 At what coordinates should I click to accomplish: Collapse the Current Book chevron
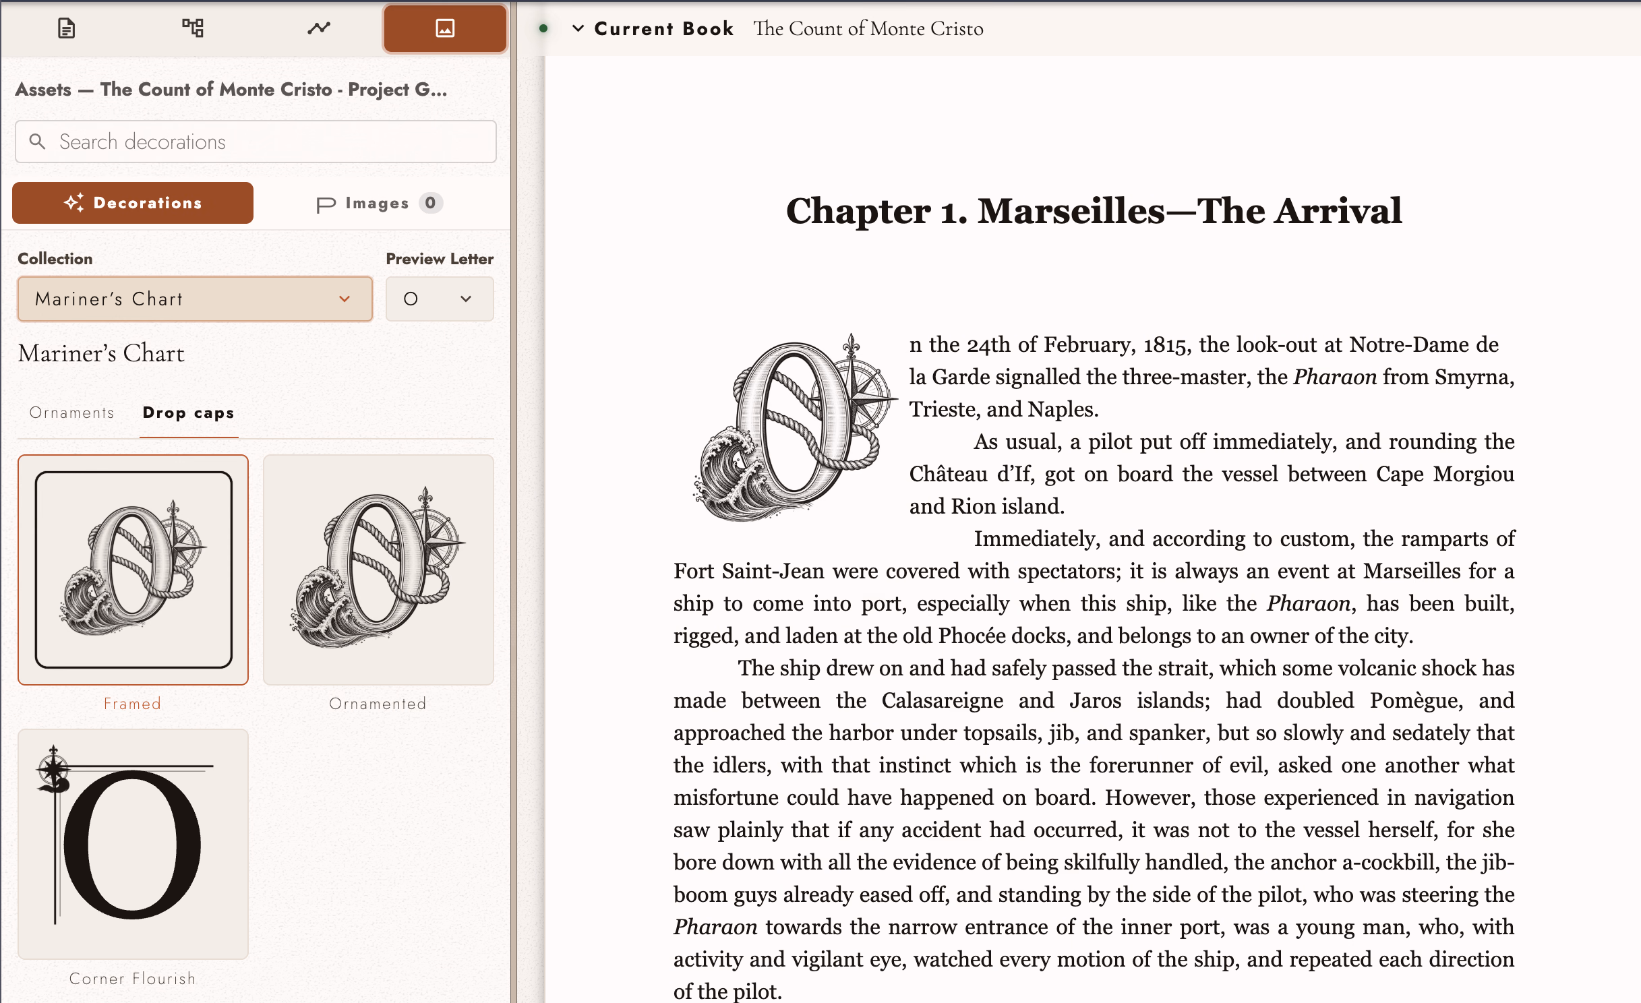coord(578,28)
